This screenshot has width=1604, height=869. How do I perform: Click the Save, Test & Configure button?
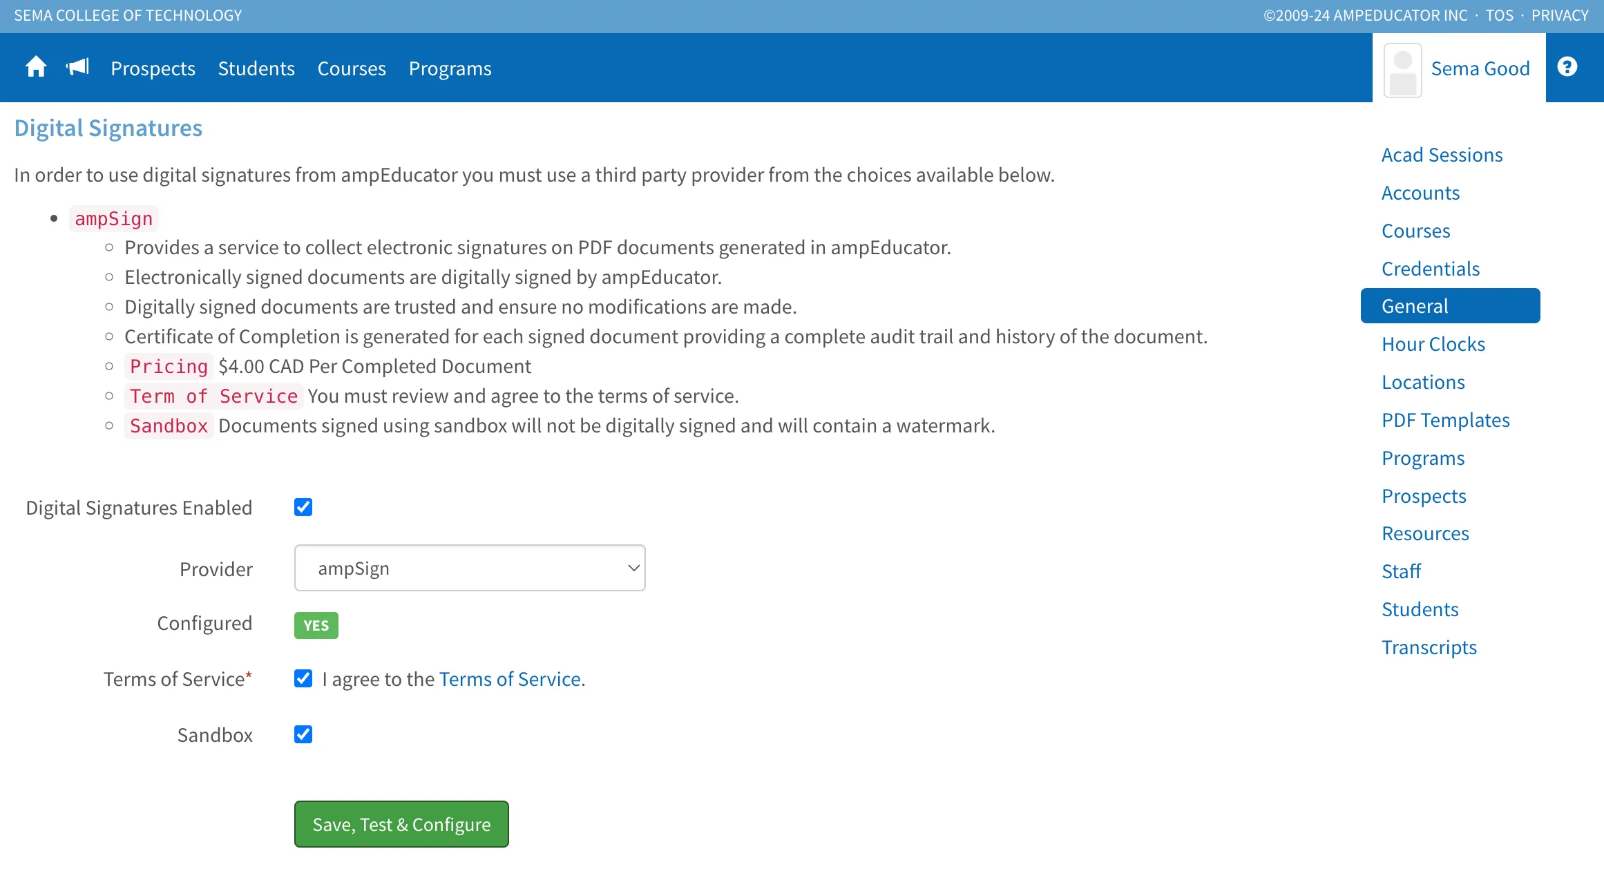click(x=401, y=824)
